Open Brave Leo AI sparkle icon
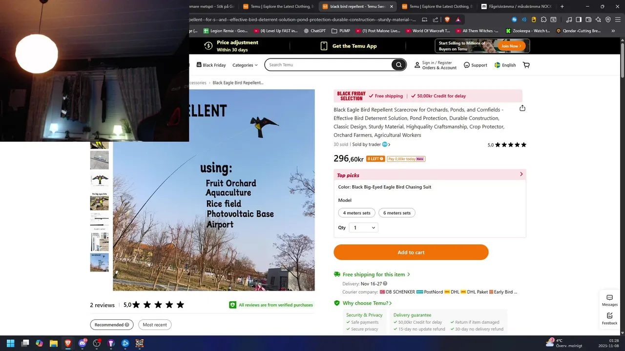Image resolution: width=625 pixels, height=351 pixels. click(x=598, y=19)
